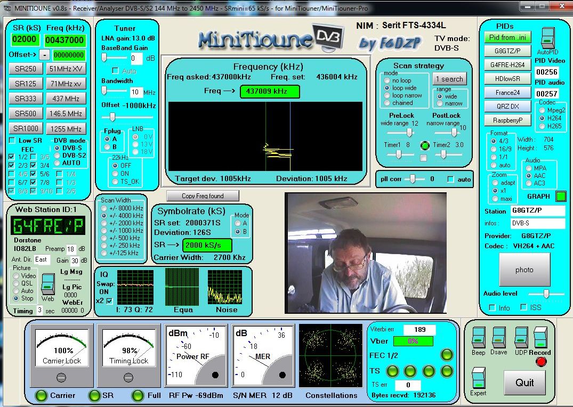573x407 pixels.
Task: Enable the BaseBand Gain Auto checkbox
Action: click(x=116, y=70)
